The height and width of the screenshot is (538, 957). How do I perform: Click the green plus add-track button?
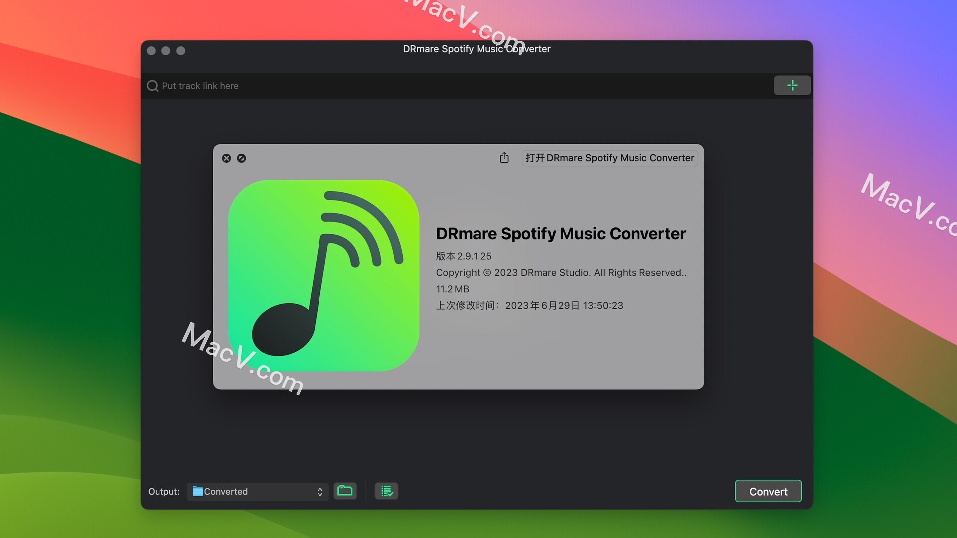[x=792, y=85]
